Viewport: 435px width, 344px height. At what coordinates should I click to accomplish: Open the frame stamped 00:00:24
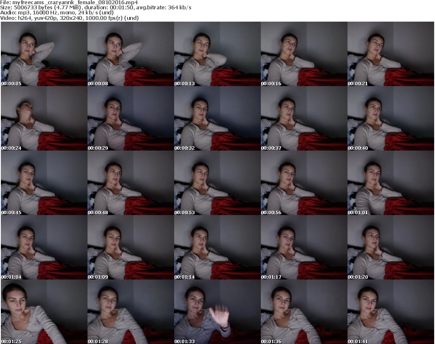44,118
